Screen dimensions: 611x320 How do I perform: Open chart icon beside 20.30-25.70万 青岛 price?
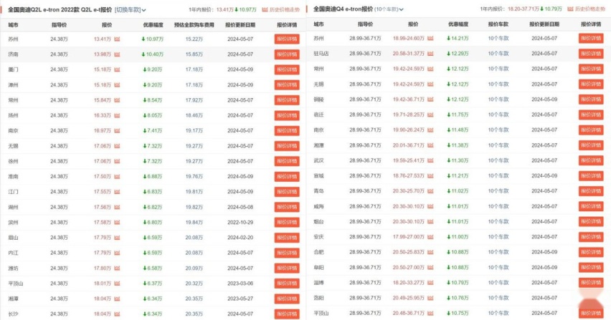pyautogui.click(x=430, y=191)
